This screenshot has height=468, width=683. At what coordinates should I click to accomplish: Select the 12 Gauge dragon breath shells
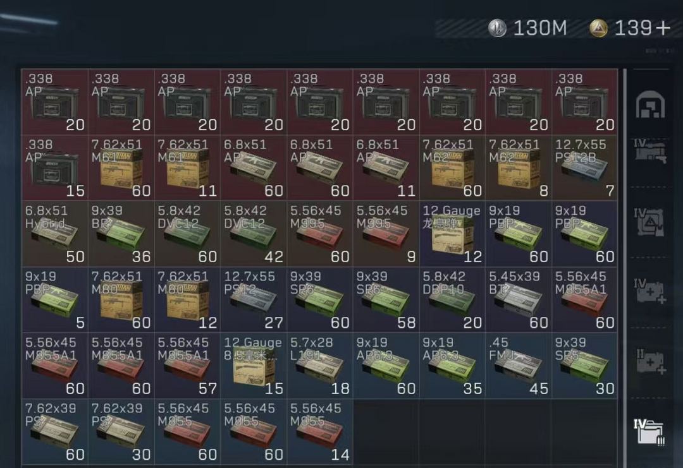pos(452,234)
